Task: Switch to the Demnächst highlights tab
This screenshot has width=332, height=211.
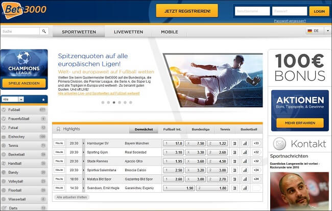Action: [x=144, y=129]
